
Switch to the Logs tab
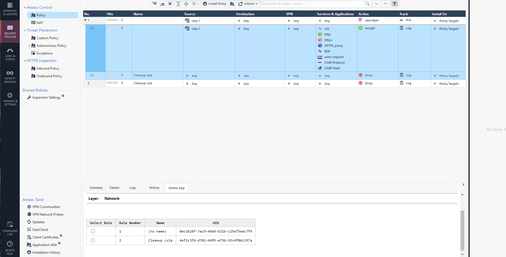point(133,188)
